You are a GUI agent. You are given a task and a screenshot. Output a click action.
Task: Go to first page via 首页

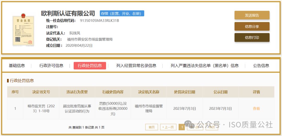(152, 127)
